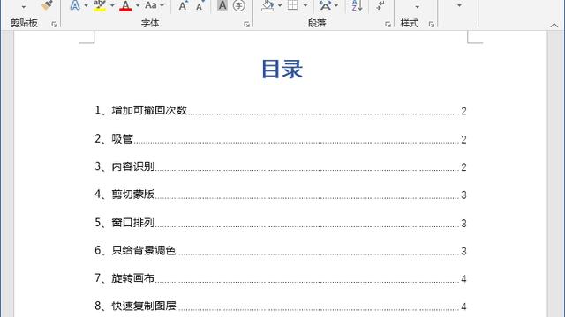Toggle character shading A button
This screenshot has width=565, height=317.
pos(222,5)
